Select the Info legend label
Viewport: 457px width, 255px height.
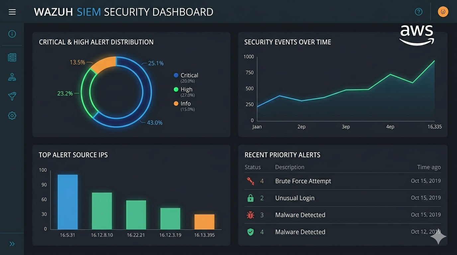(186, 104)
